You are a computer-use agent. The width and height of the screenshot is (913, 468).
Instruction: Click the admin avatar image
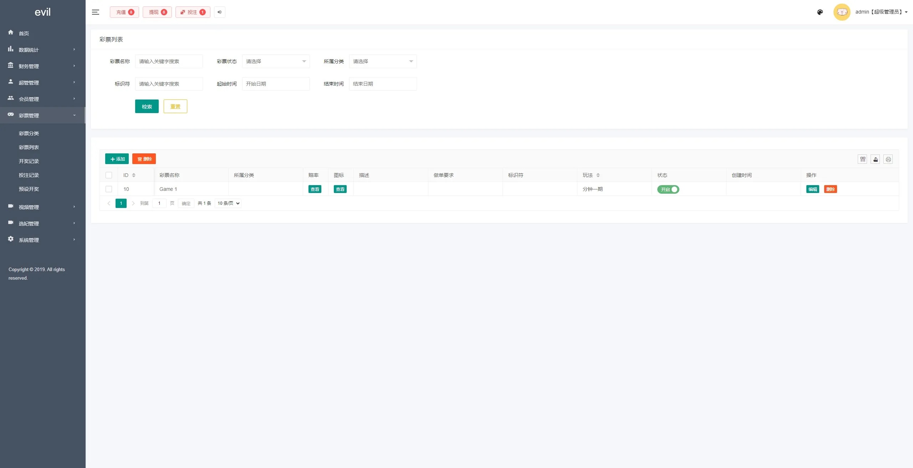tap(842, 12)
